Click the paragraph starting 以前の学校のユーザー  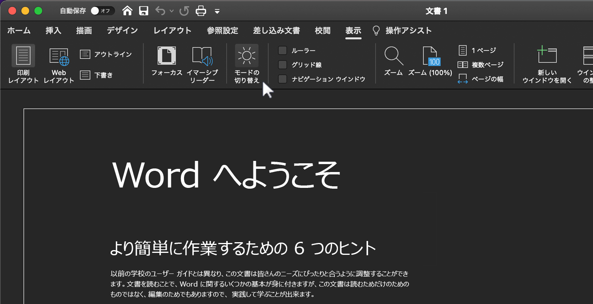click(259, 284)
